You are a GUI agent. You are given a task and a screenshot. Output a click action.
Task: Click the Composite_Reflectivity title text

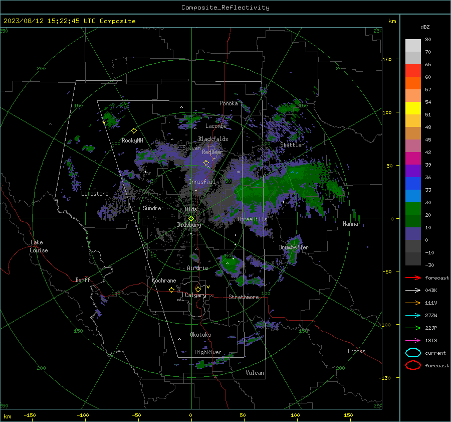tap(225, 8)
